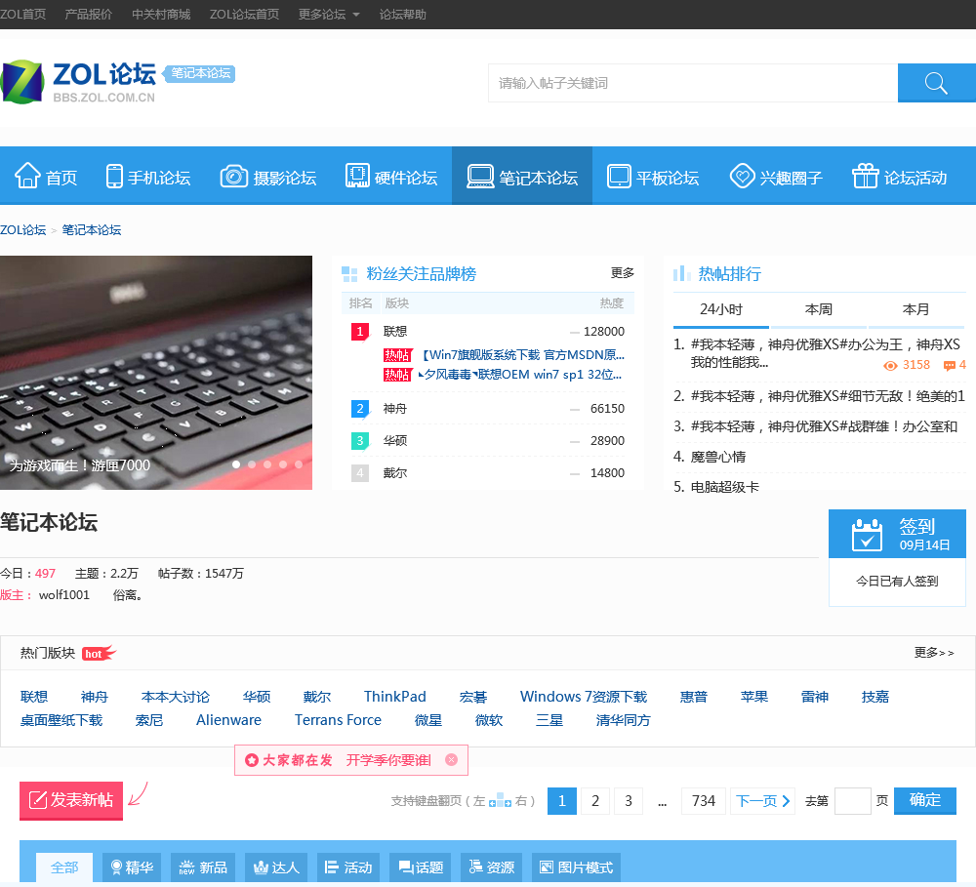Select the 全部 filter tab
976x887 pixels.
[x=64, y=867]
